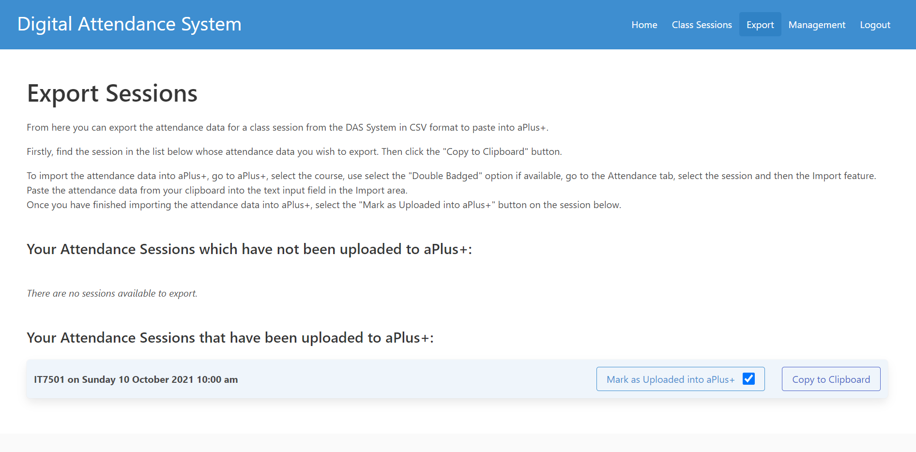Go to Class Sessions page
This screenshot has height=452, width=916.
point(702,25)
